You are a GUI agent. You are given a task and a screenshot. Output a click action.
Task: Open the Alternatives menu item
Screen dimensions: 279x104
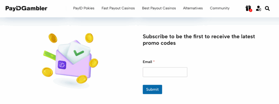[193, 8]
